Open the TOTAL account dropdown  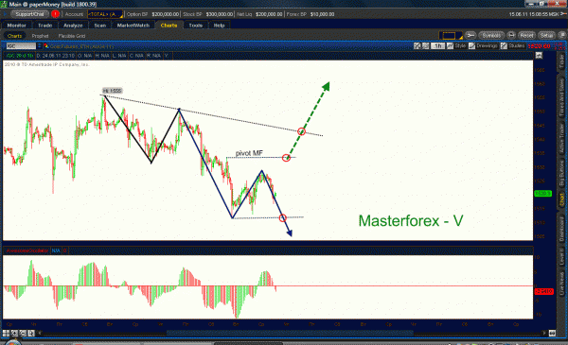(x=105, y=14)
